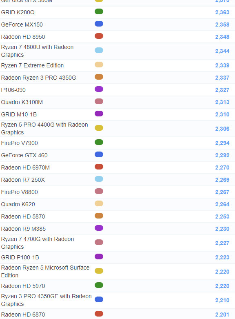Open the GRID K280Q entry

18,12
